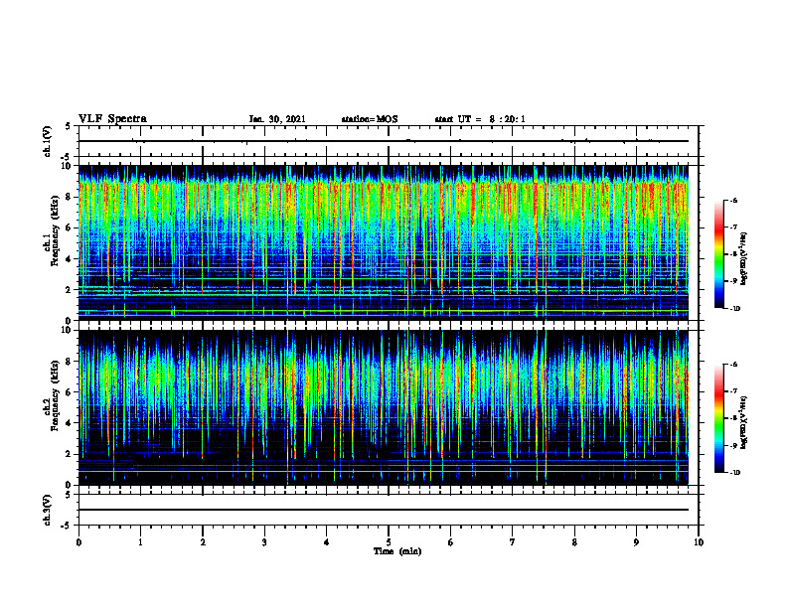
Task: Click the date 'Jan. 30, 2021'
Action: [x=277, y=119]
